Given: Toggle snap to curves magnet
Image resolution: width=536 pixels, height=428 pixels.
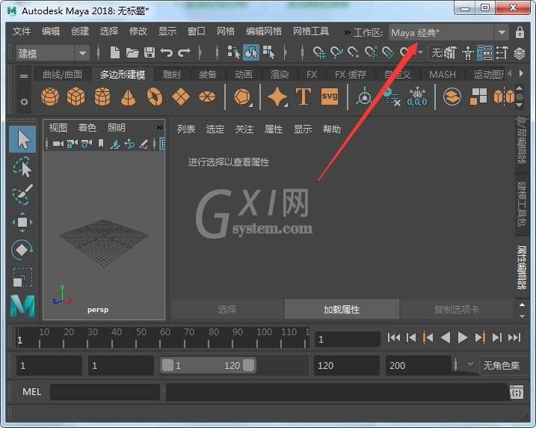Looking at the screenshot, I should click(336, 52).
